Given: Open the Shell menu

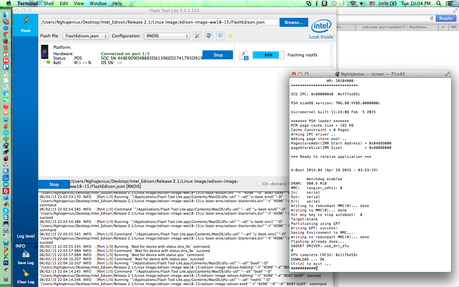Looking at the screenshot, I should coord(49,4).
